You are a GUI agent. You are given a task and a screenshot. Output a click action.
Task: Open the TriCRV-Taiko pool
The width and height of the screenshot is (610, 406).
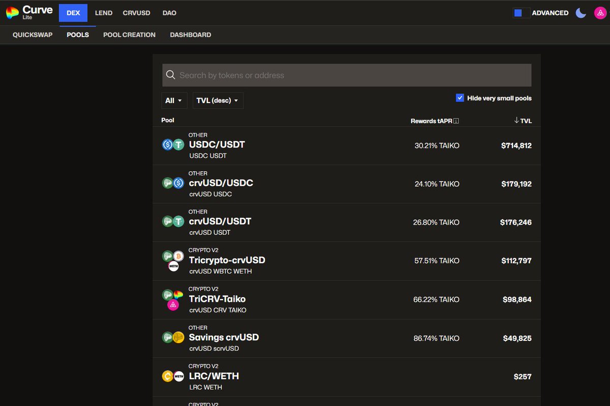click(347, 300)
